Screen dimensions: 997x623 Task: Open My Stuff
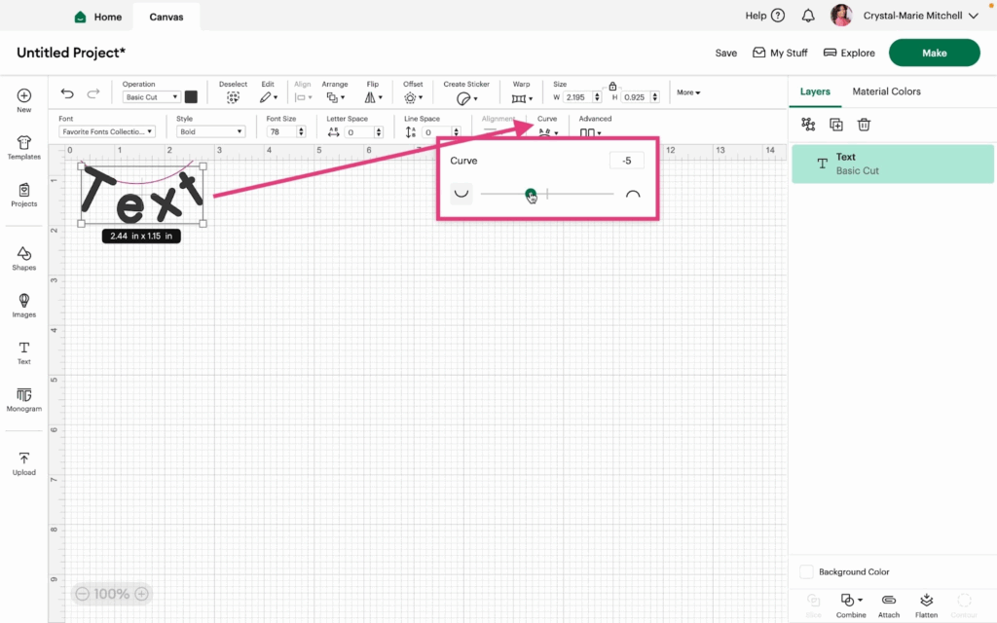[x=780, y=53]
